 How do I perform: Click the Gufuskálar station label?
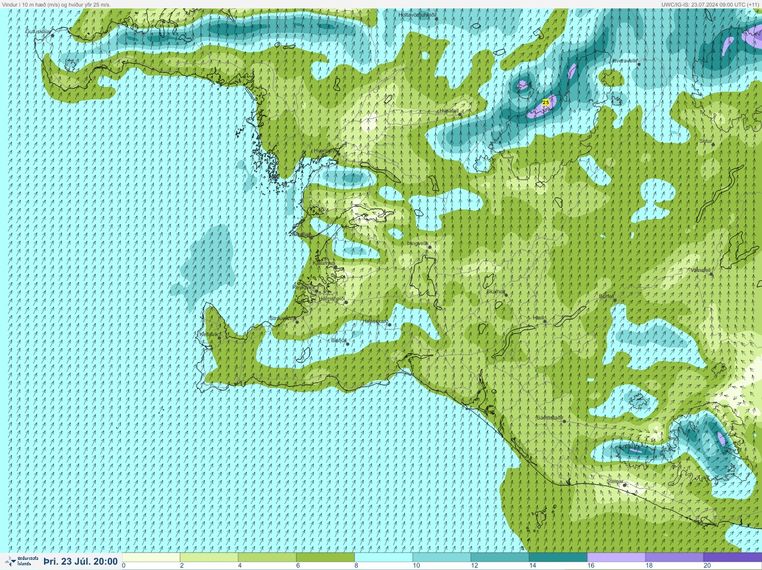pyautogui.click(x=39, y=31)
